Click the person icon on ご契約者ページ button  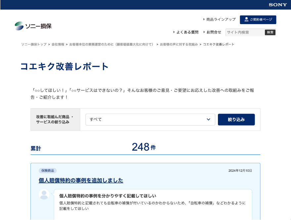tap(246, 19)
